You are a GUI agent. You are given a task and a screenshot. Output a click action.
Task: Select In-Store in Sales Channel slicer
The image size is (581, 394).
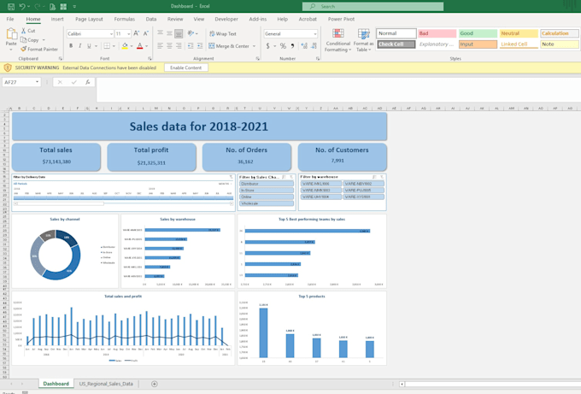click(x=267, y=190)
